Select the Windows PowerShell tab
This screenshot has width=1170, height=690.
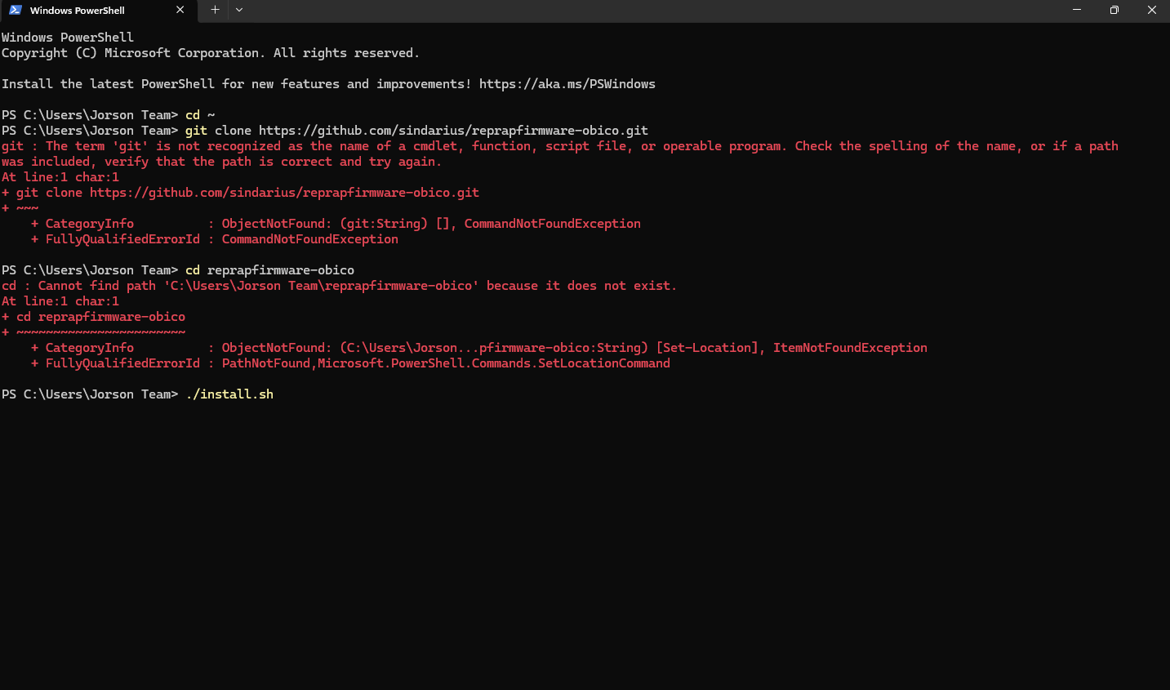tap(97, 11)
